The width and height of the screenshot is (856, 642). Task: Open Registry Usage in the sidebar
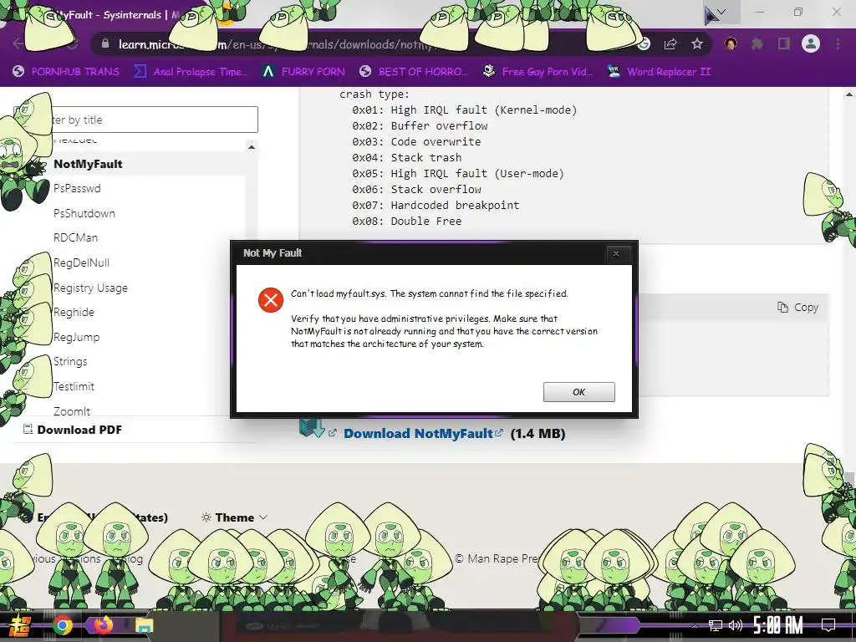tap(90, 288)
